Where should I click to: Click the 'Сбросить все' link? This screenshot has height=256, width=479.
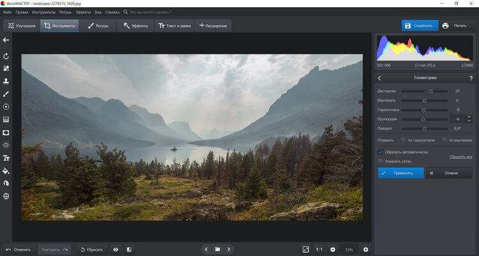tap(460, 156)
